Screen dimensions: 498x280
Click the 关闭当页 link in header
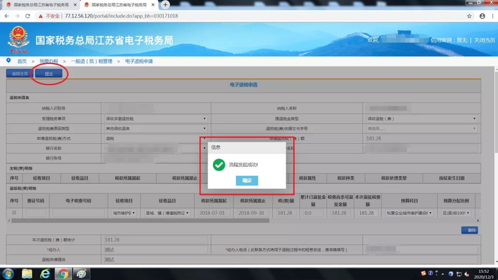point(484,40)
